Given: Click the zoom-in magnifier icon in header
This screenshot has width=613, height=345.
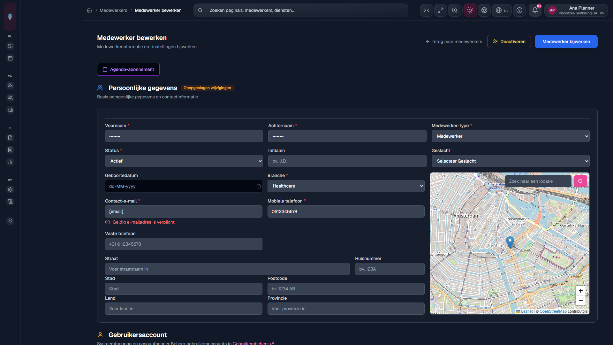Looking at the screenshot, I should (x=455, y=10).
